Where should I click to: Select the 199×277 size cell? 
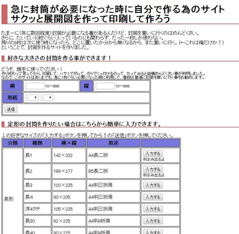coord(69,171)
